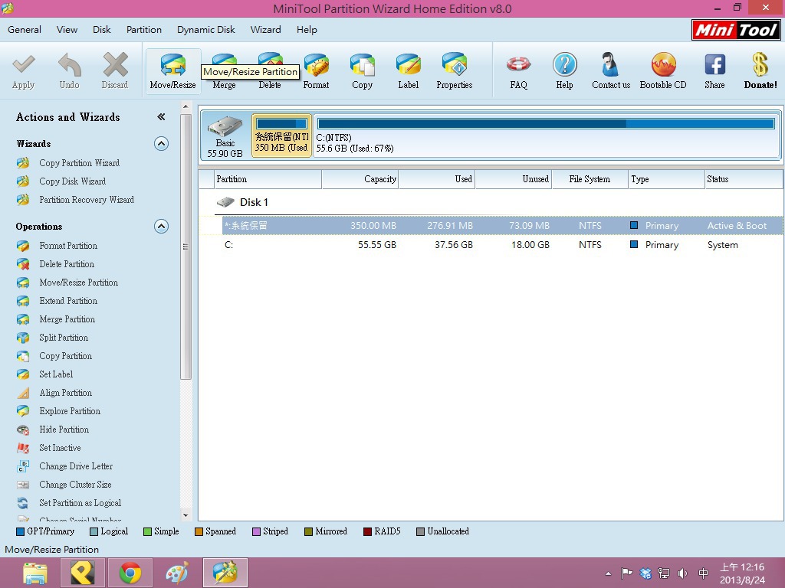Choose Split Partition operation
This screenshot has width=785, height=588.
64,338
